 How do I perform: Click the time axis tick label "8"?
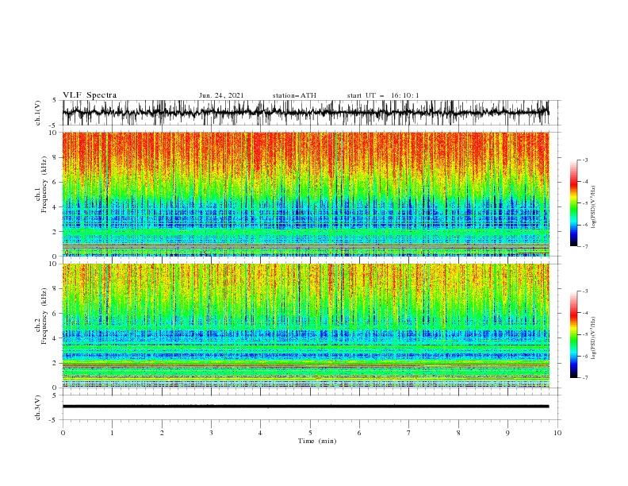458,433
